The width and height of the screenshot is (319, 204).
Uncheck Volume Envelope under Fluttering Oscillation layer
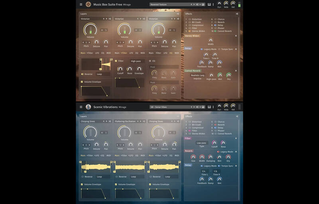tap(116, 184)
